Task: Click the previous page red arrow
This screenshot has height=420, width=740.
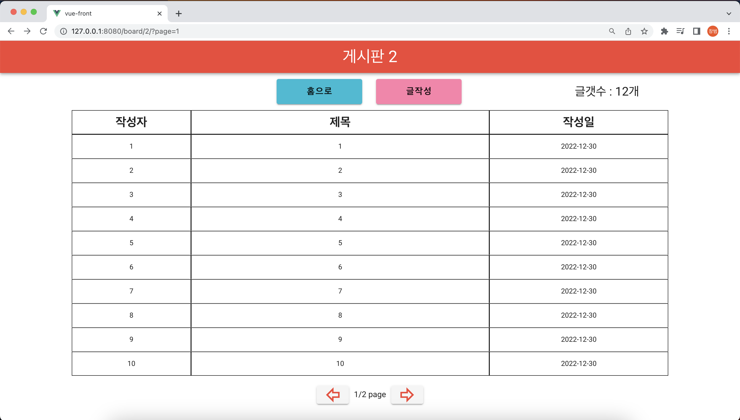Action: pyautogui.click(x=333, y=395)
